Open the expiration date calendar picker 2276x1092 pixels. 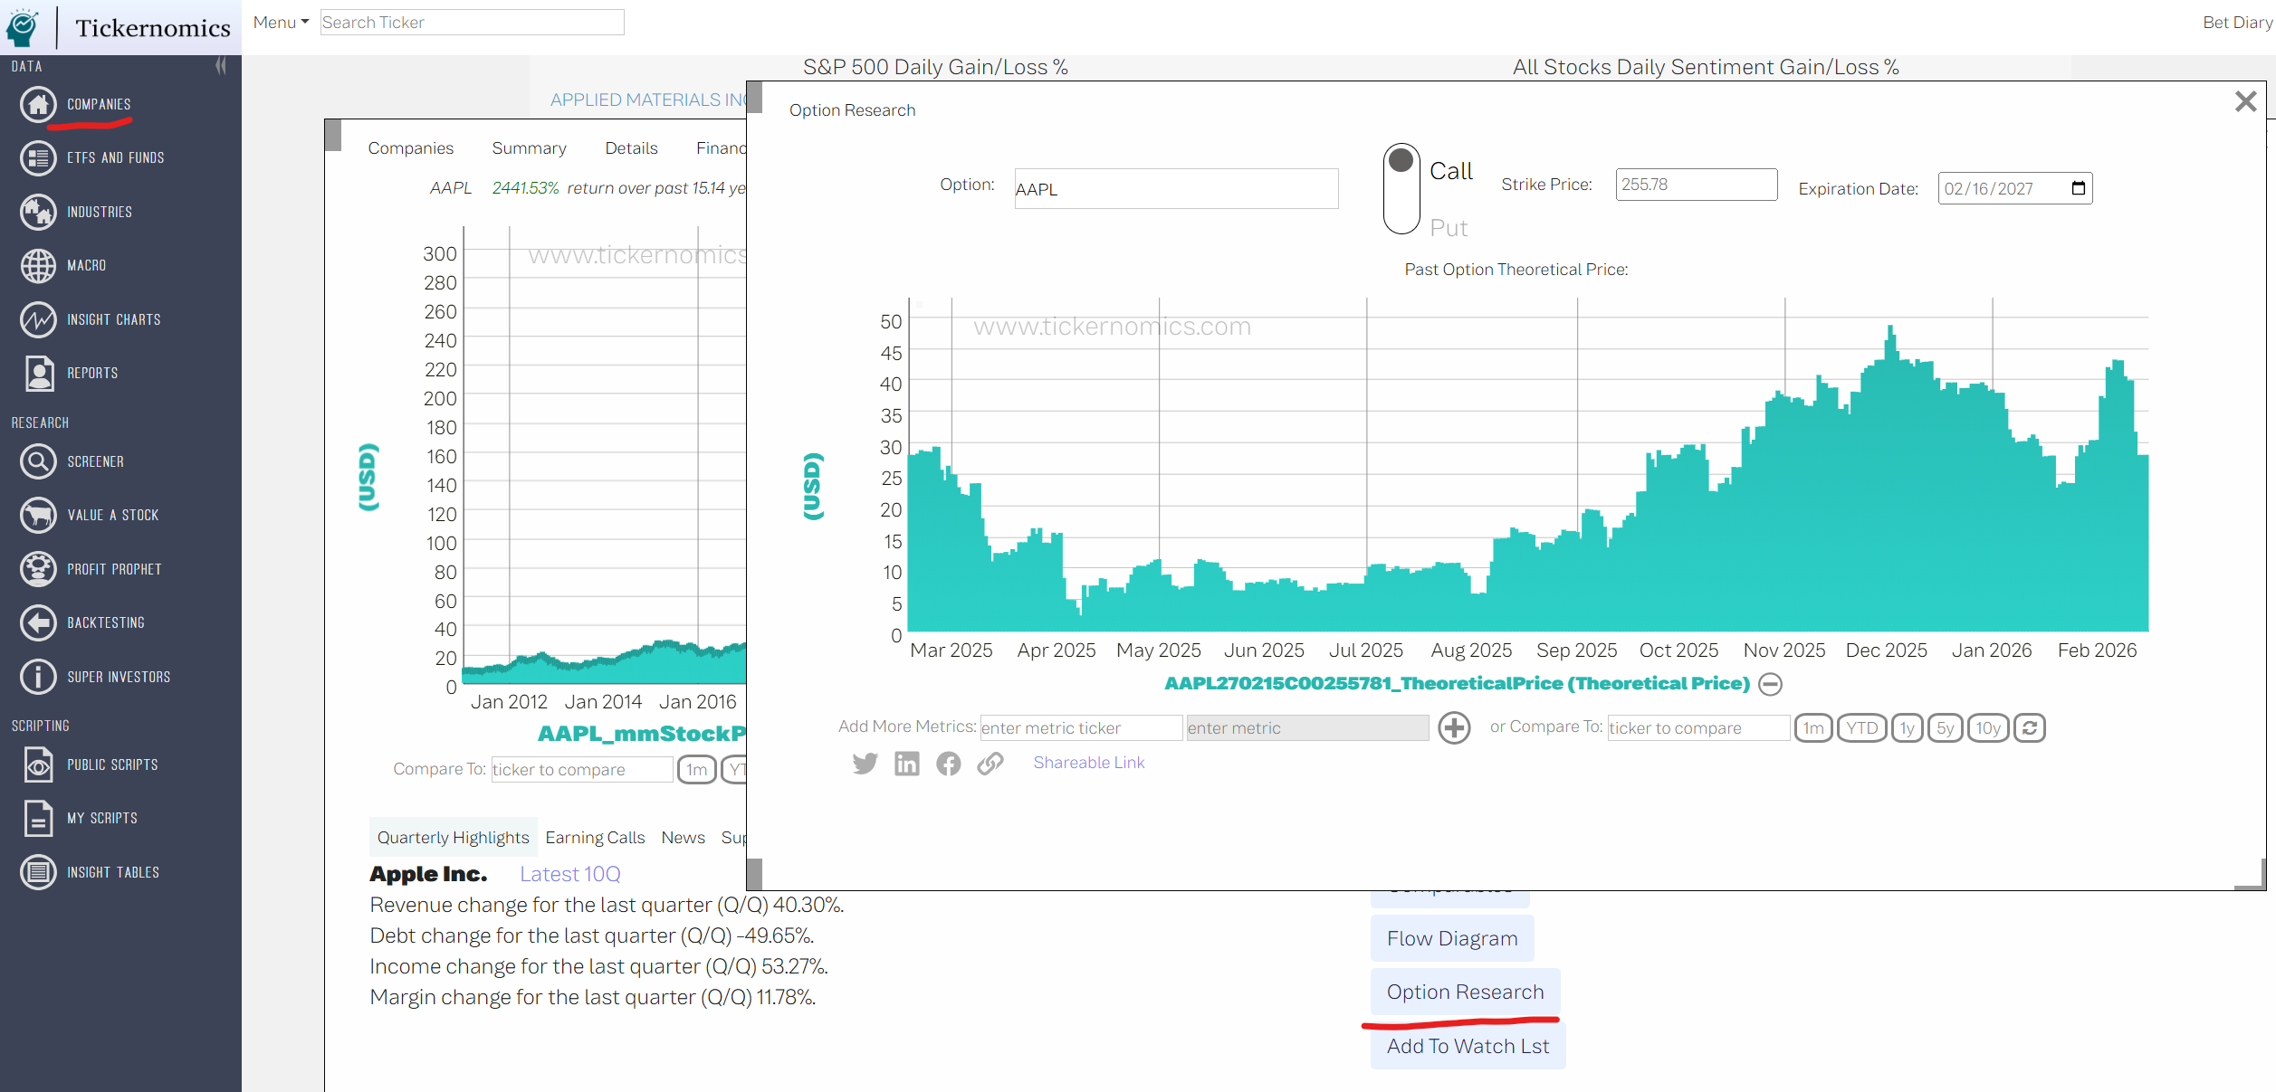tap(2078, 188)
